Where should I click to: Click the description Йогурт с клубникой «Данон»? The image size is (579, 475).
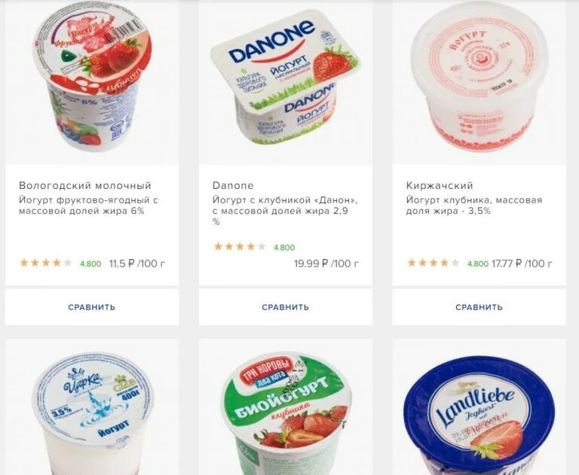pos(285,211)
